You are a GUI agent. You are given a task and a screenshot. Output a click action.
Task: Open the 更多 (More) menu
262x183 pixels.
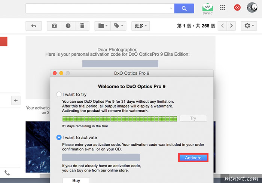(140, 26)
